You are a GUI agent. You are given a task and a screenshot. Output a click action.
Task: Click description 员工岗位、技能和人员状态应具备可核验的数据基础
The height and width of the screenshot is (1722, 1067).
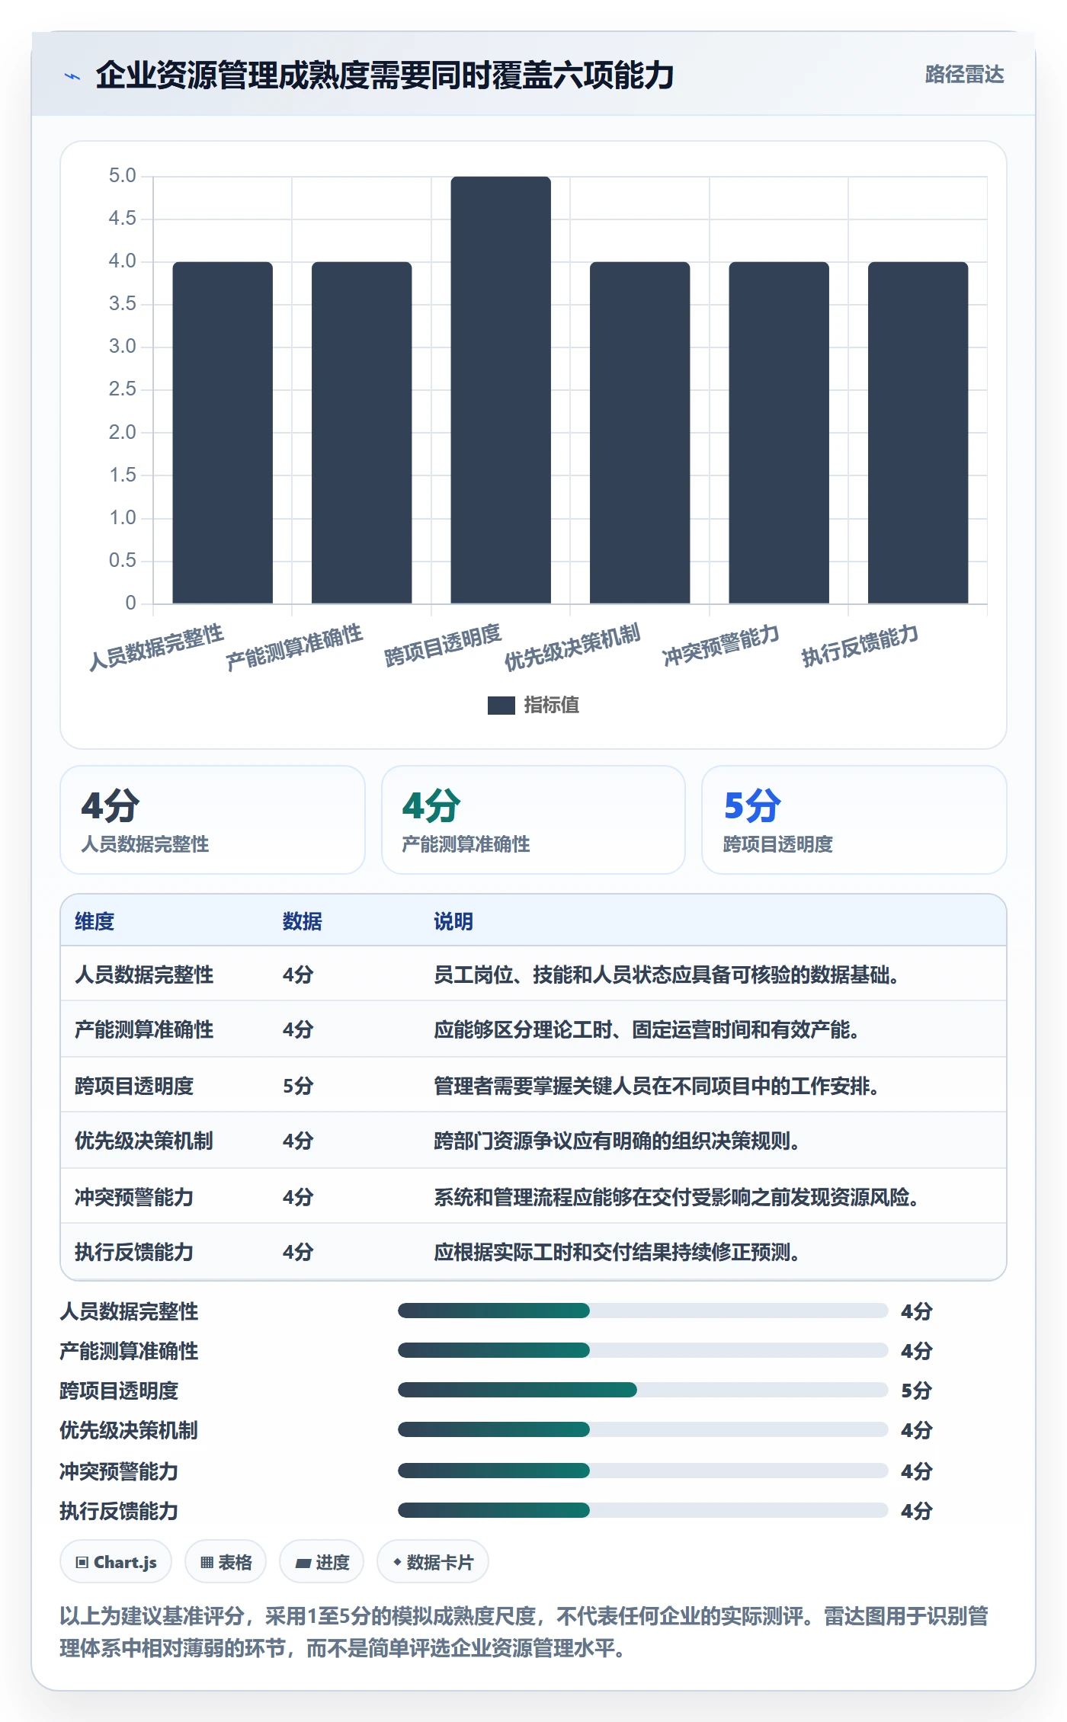666,975
